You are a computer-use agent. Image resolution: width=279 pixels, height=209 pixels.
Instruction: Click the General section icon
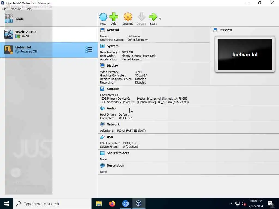(102, 30)
